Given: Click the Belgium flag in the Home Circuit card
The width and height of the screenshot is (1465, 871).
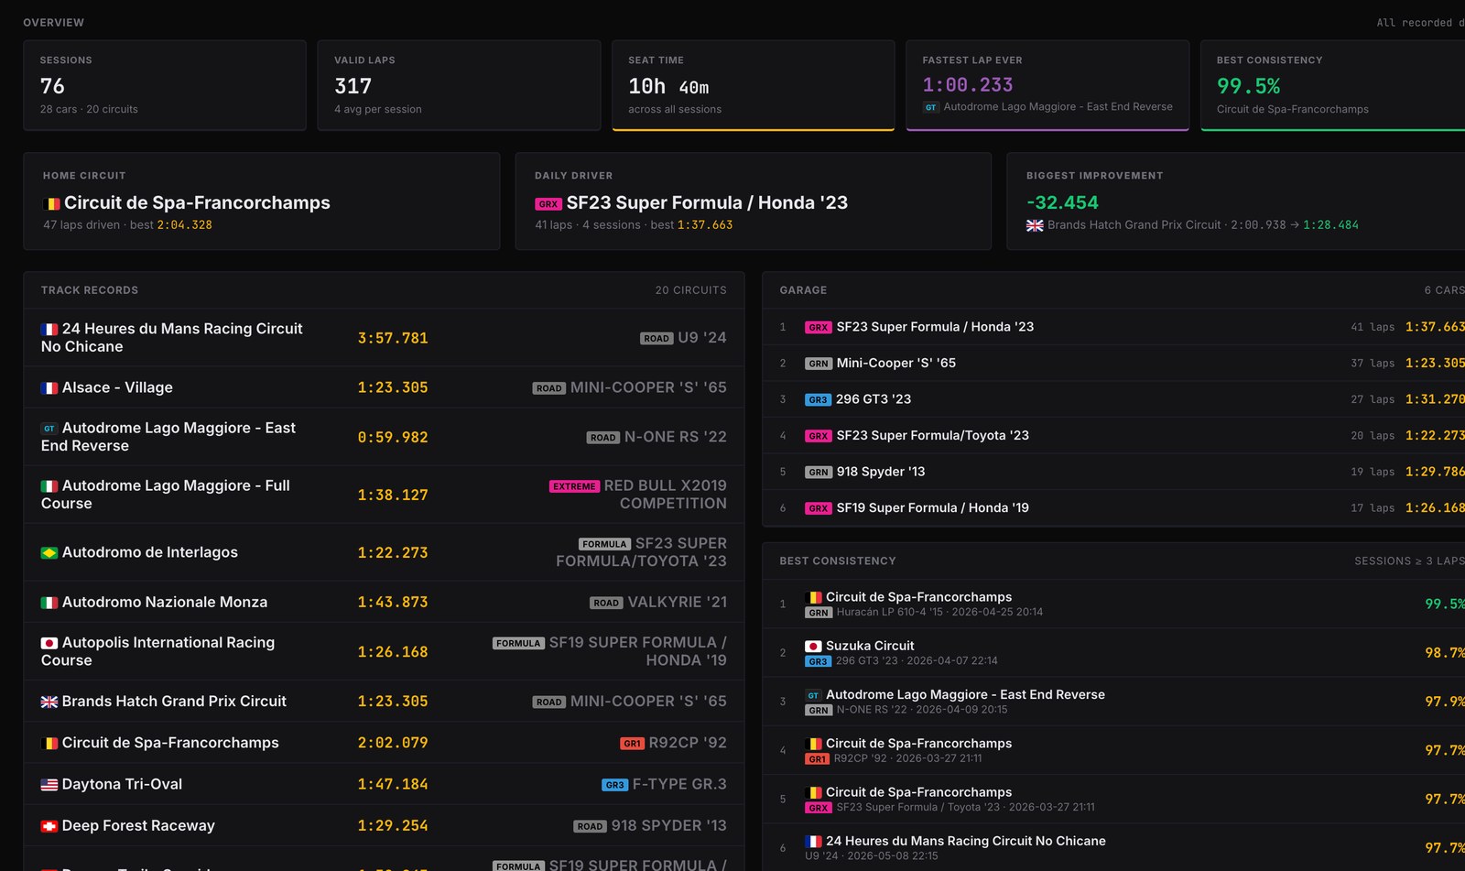Looking at the screenshot, I should (51, 204).
